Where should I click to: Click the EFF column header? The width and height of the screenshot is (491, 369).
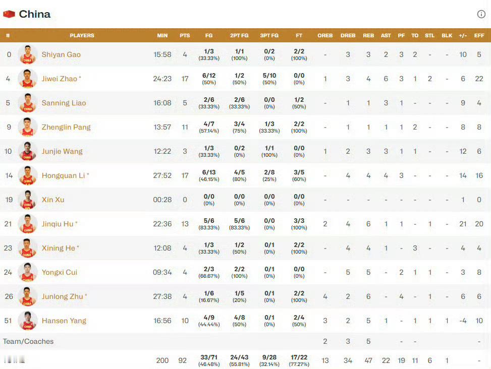479,36
